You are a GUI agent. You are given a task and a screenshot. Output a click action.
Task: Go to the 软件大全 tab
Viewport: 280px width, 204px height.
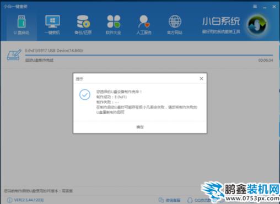point(114,25)
